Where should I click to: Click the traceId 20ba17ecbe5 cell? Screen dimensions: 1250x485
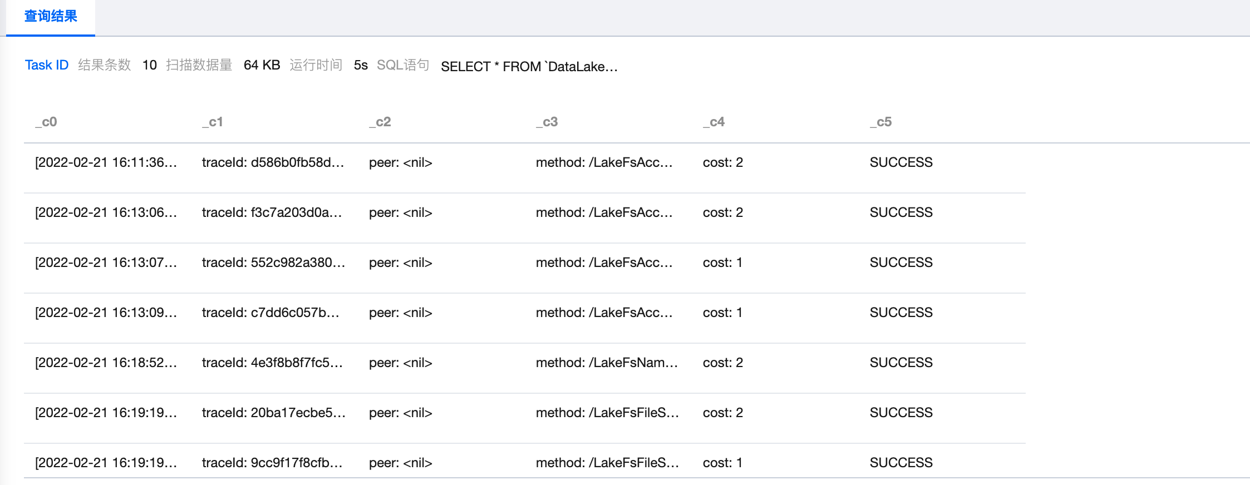point(273,413)
